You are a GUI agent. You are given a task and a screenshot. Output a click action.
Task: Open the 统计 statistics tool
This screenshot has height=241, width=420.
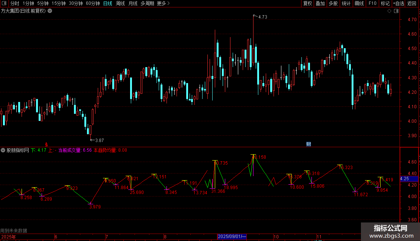[x=346, y=3]
